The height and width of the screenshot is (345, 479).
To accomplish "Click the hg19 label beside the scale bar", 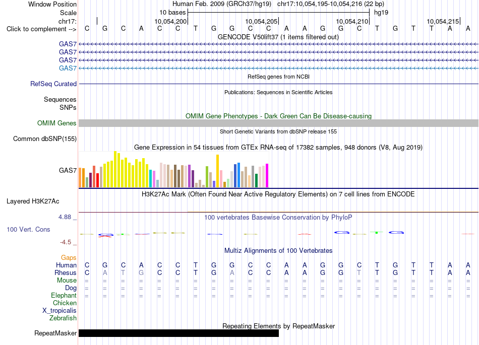I will [x=381, y=13].
